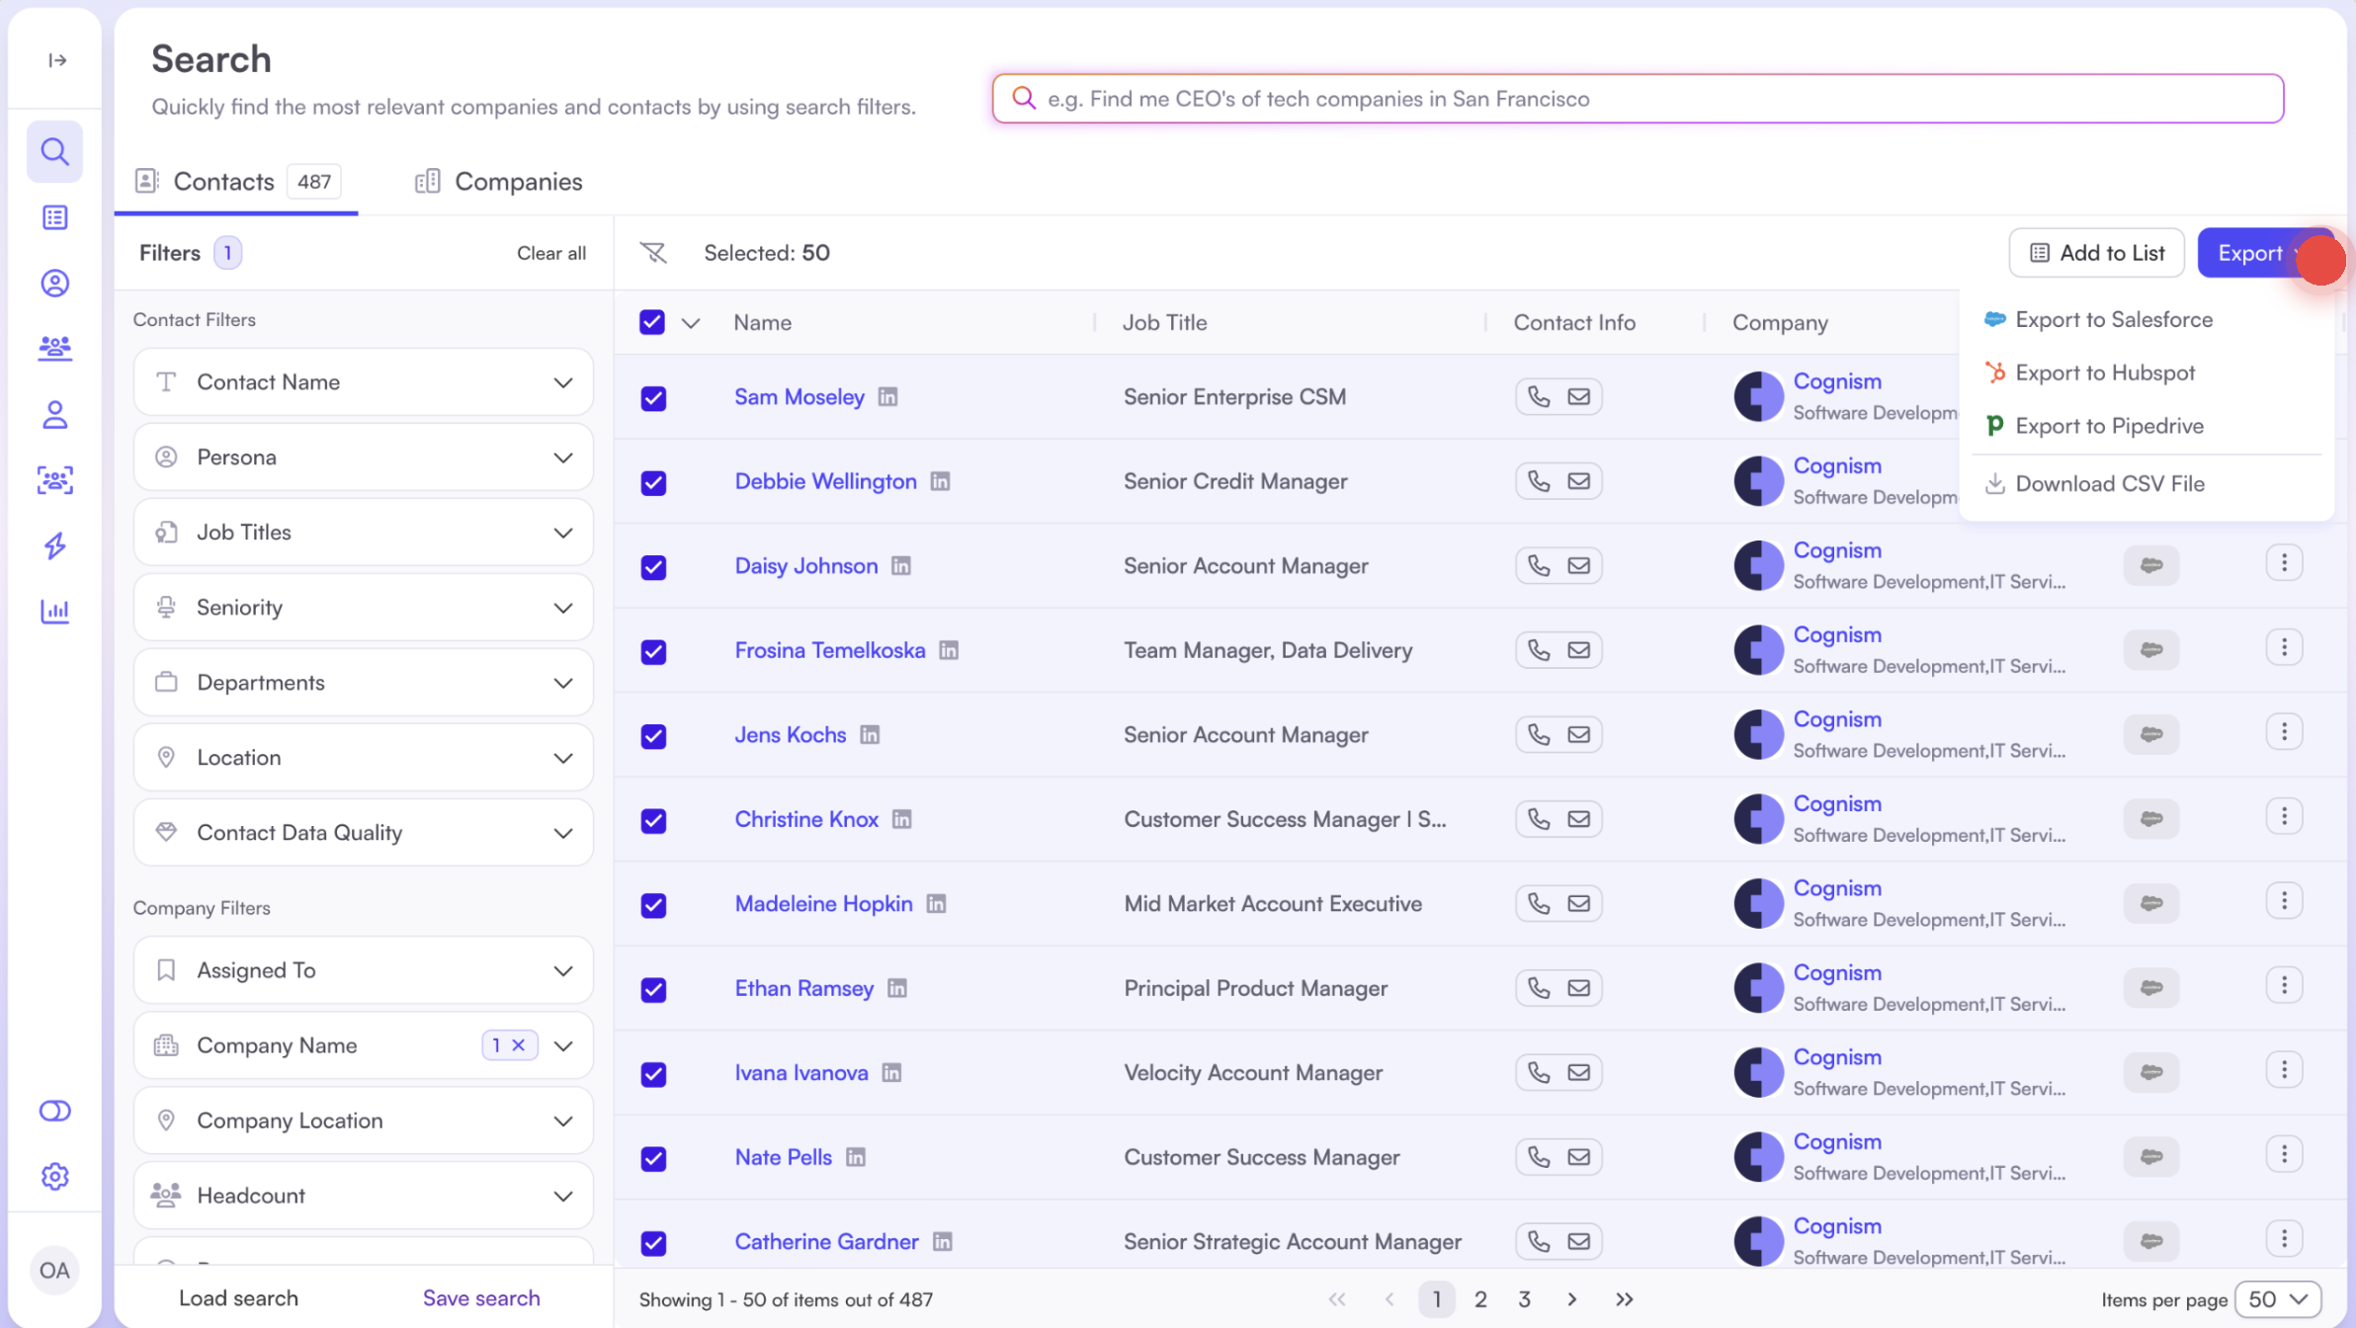This screenshot has width=2356, height=1328.
Task: Open three-dot menu for Frosina Temelkoska
Action: (x=2283, y=648)
